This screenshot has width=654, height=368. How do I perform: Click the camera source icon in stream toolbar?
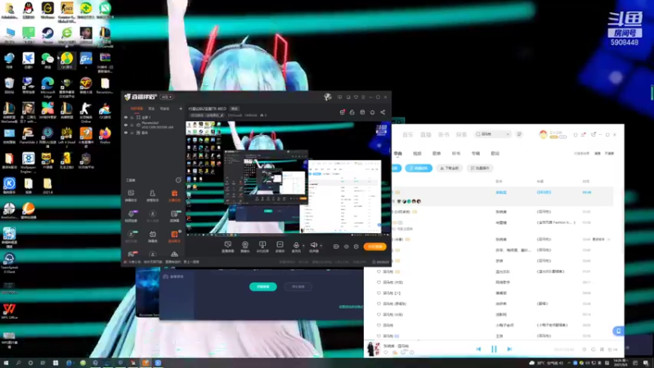[x=245, y=245]
